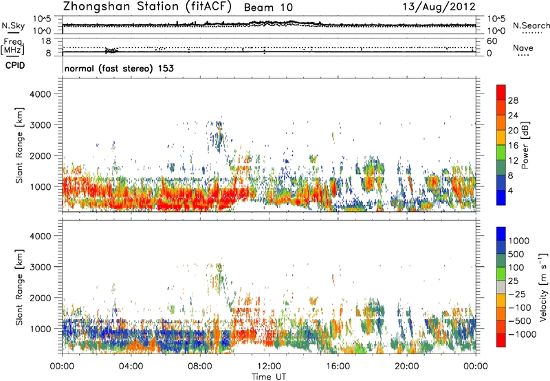Select the '60' Nave axis tick label

(492, 41)
